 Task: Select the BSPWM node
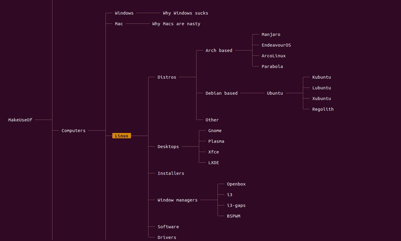pyautogui.click(x=234, y=216)
